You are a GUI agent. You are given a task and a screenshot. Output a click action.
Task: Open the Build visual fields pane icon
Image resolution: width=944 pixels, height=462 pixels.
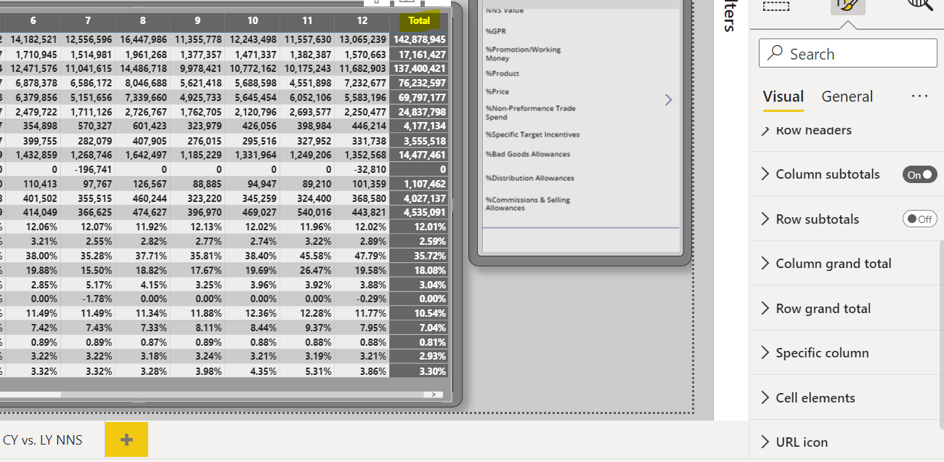[x=776, y=5]
